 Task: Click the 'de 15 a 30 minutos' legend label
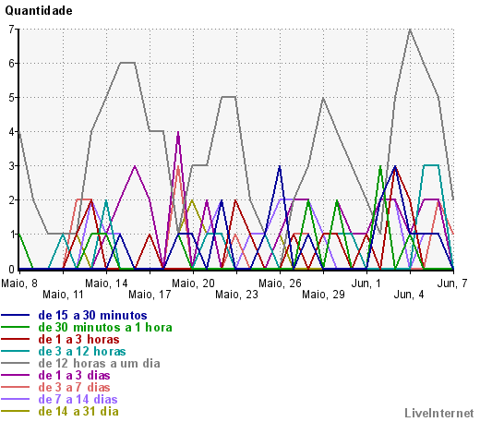[92, 316]
